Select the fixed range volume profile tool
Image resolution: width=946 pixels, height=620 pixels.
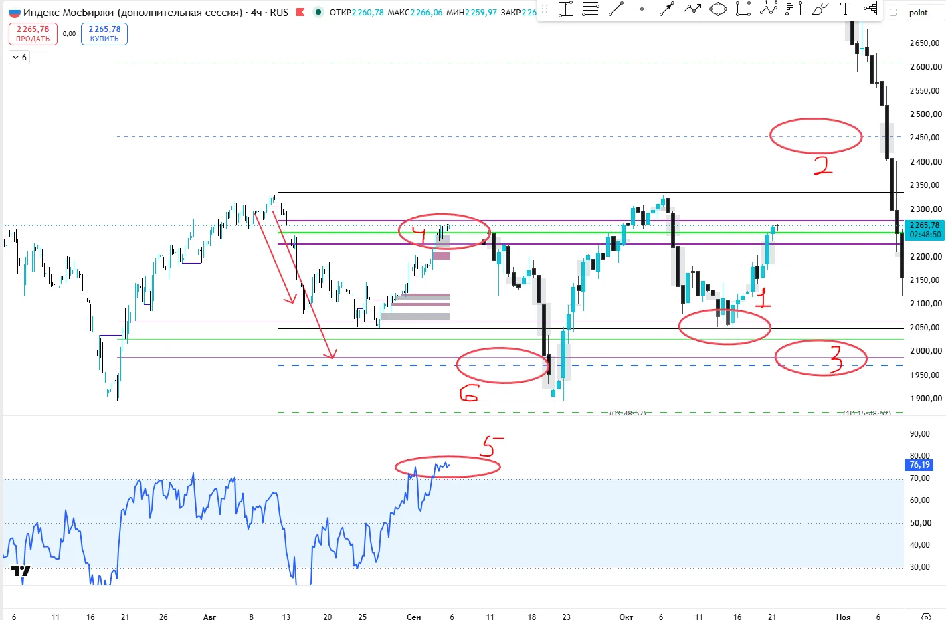pos(794,9)
